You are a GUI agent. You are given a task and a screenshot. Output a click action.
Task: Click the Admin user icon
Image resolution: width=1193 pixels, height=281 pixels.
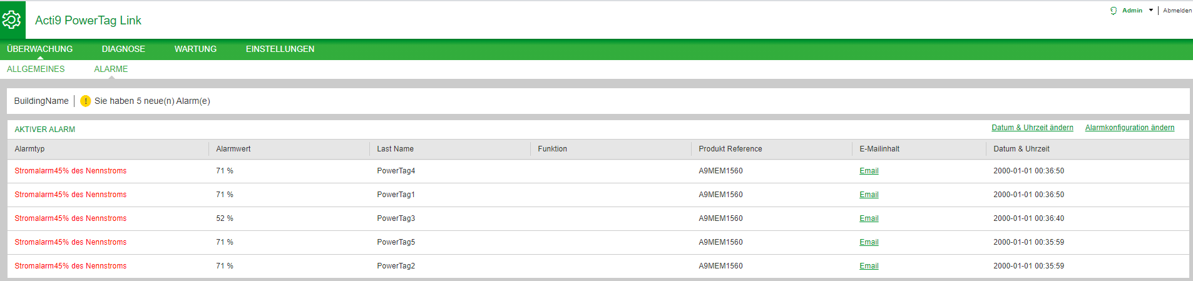(1114, 11)
